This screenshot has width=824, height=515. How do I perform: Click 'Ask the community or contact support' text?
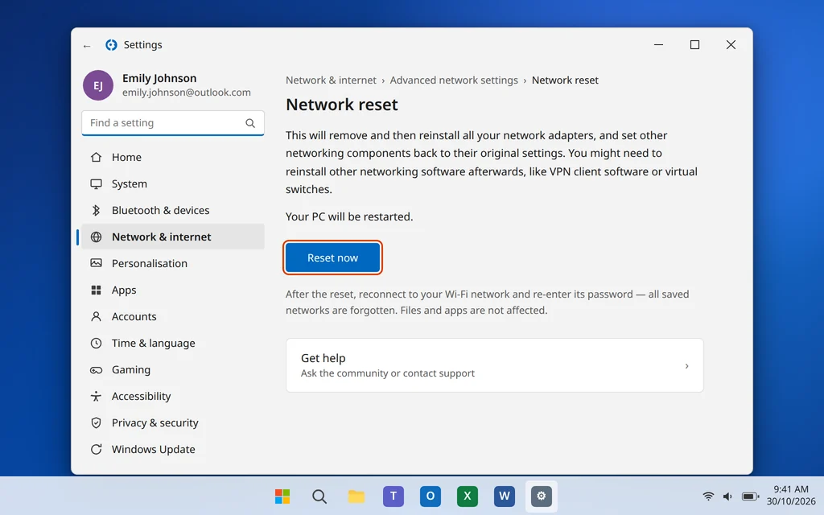(x=388, y=373)
